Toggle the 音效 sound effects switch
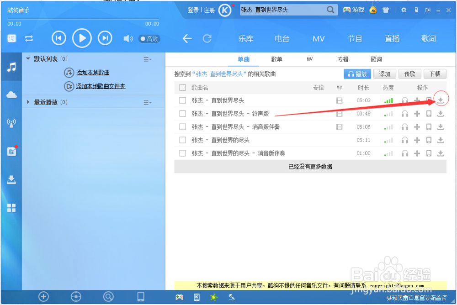The width and height of the screenshot is (457, 305). 149,38
